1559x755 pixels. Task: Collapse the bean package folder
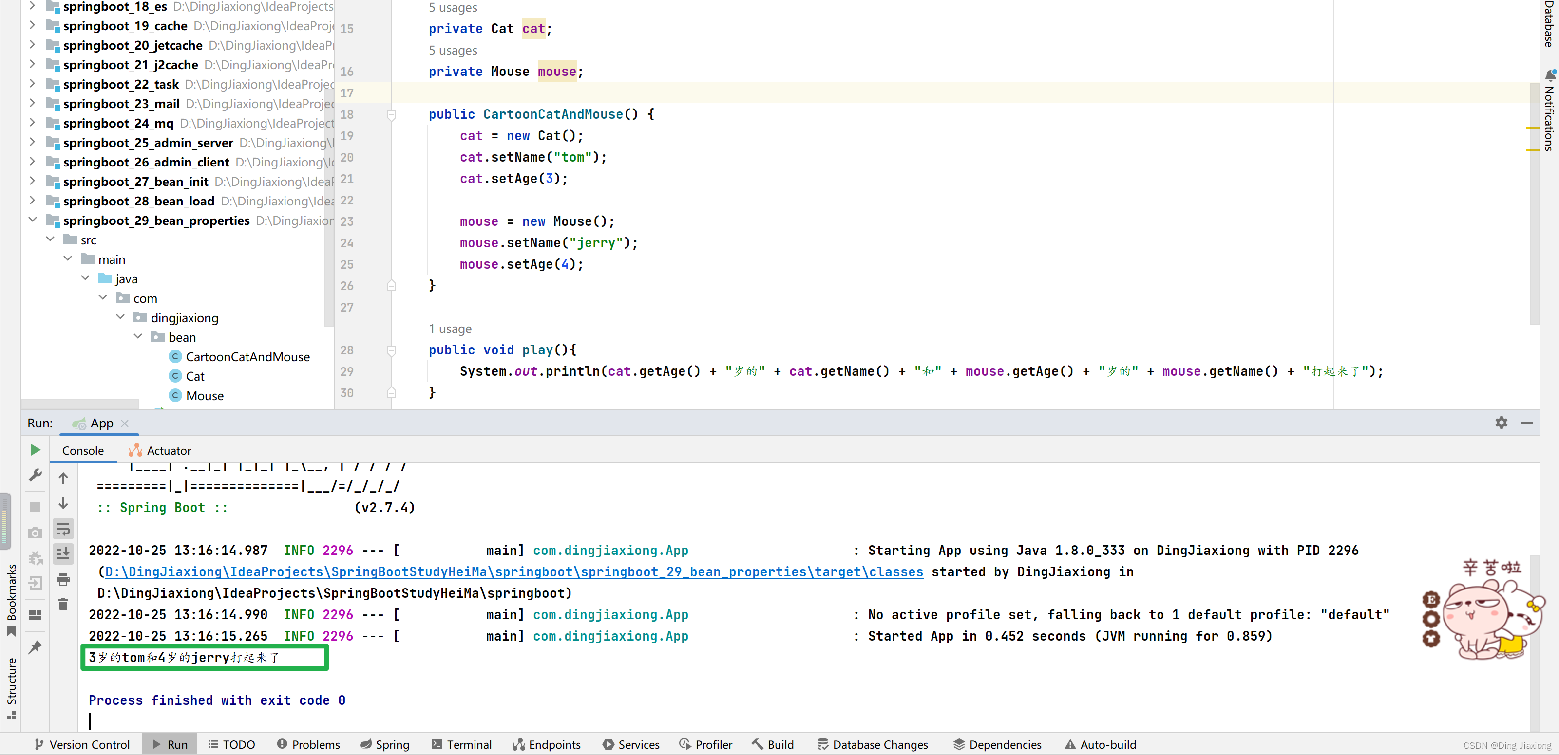point(138,336)
